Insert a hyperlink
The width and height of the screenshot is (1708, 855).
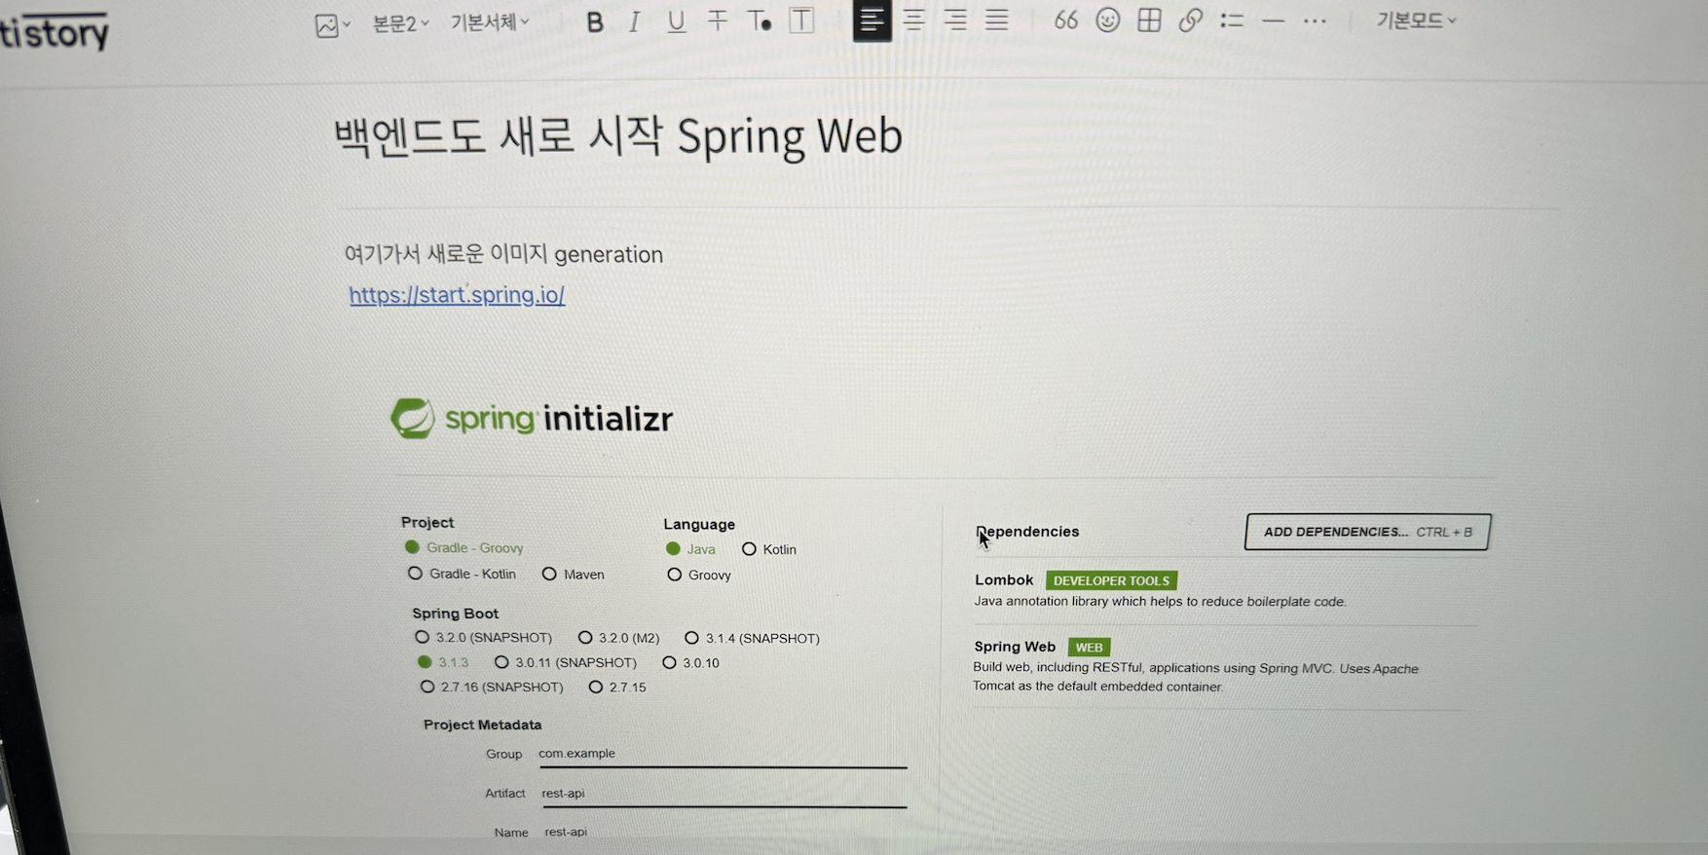tap(1190, 19)
